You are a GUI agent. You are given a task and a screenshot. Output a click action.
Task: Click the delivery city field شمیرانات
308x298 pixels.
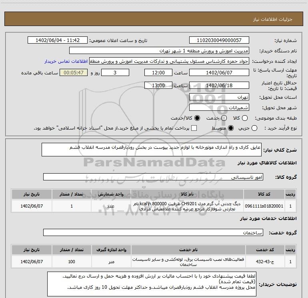pos(219,108)
